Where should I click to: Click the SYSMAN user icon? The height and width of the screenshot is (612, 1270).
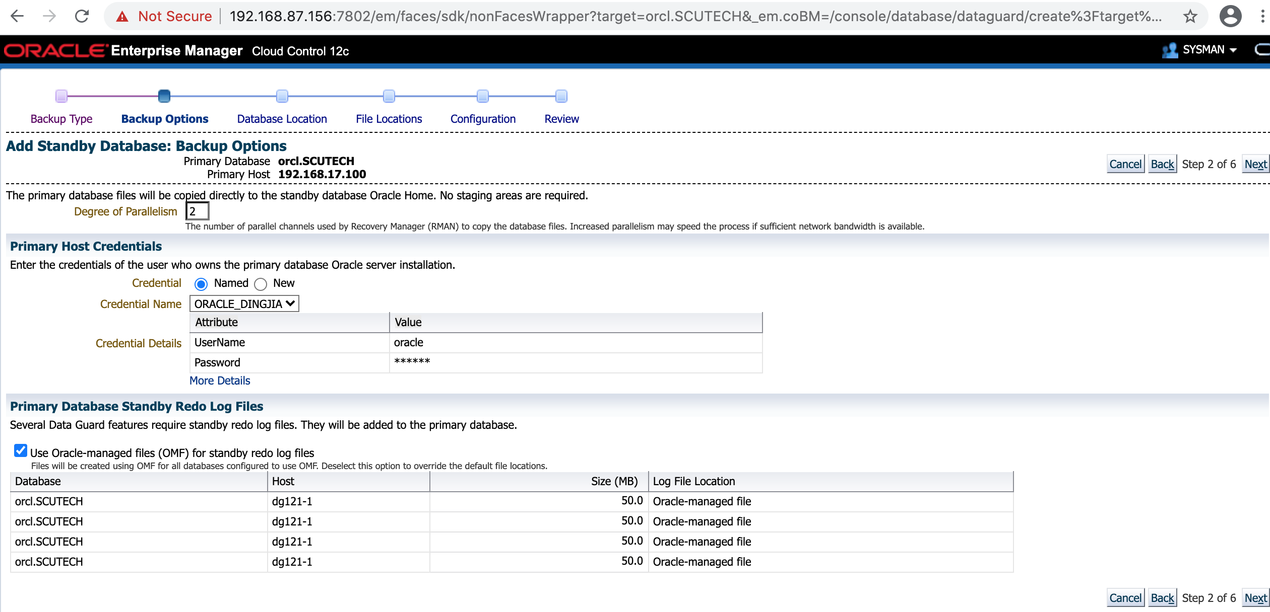pos(1170,50)
